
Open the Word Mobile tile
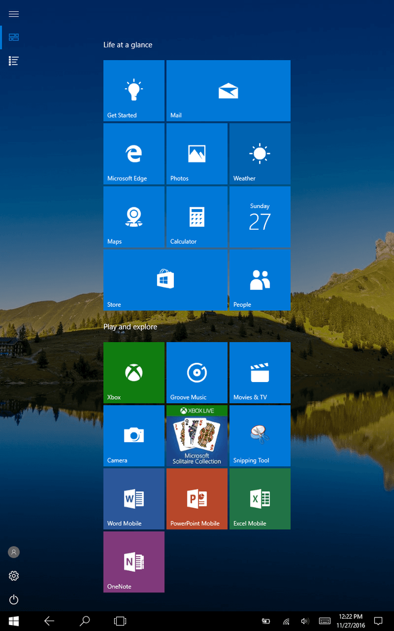pos(134,499)
